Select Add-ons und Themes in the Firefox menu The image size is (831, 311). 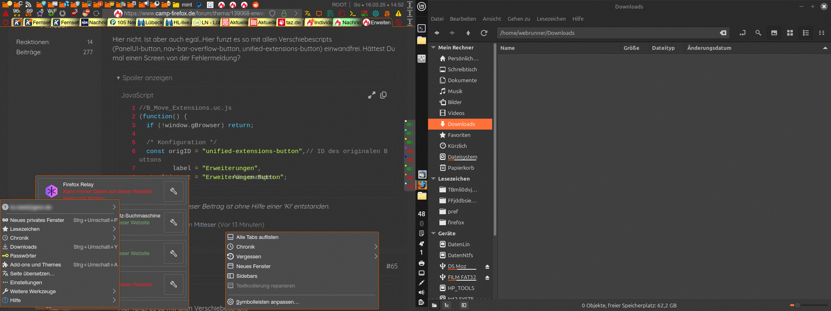[x=35, y=265]
